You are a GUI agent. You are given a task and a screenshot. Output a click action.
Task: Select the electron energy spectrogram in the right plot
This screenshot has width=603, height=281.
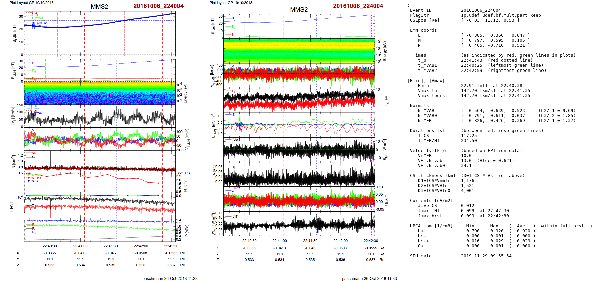pyautogui.click(x=299, y=50)
